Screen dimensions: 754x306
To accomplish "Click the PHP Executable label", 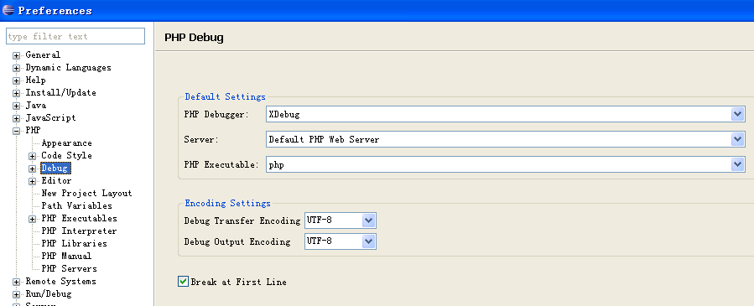I will point(221,164).
